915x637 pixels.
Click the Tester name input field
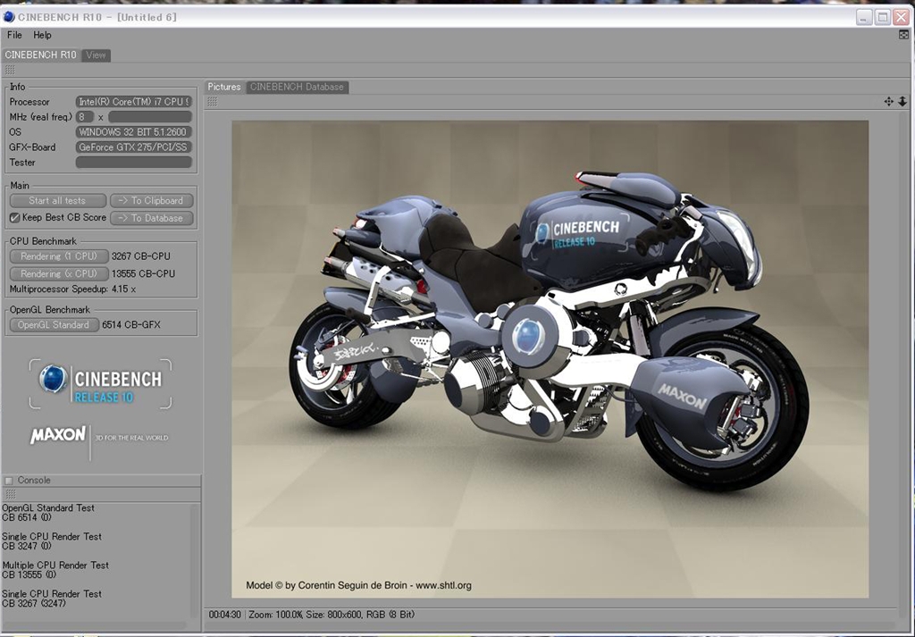tap(133, 163)
